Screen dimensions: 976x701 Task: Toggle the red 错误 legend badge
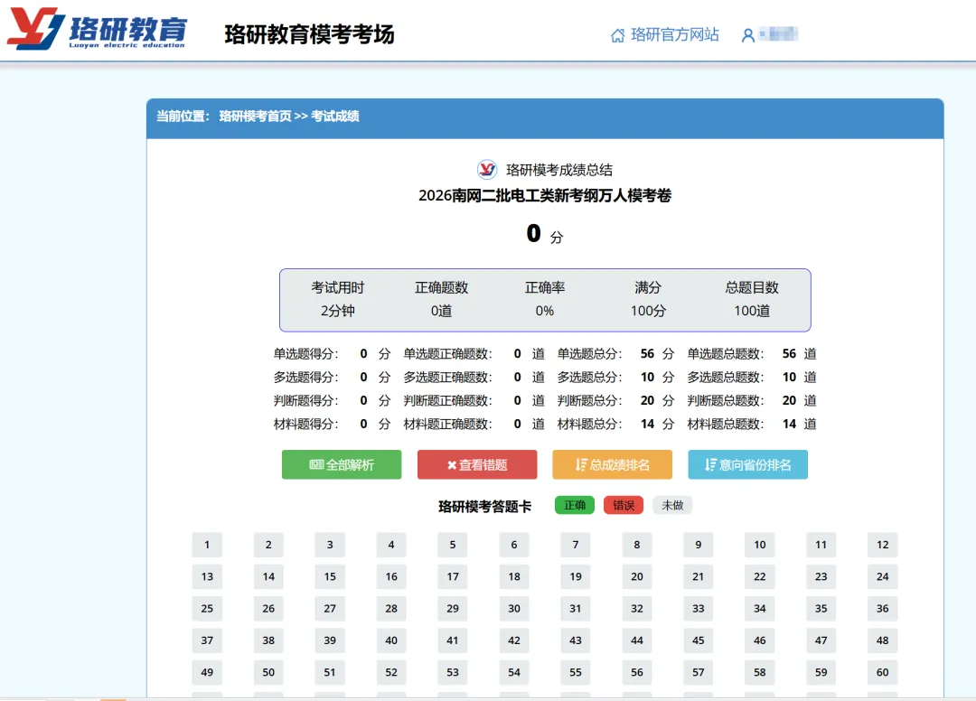(x=623, y=505)
